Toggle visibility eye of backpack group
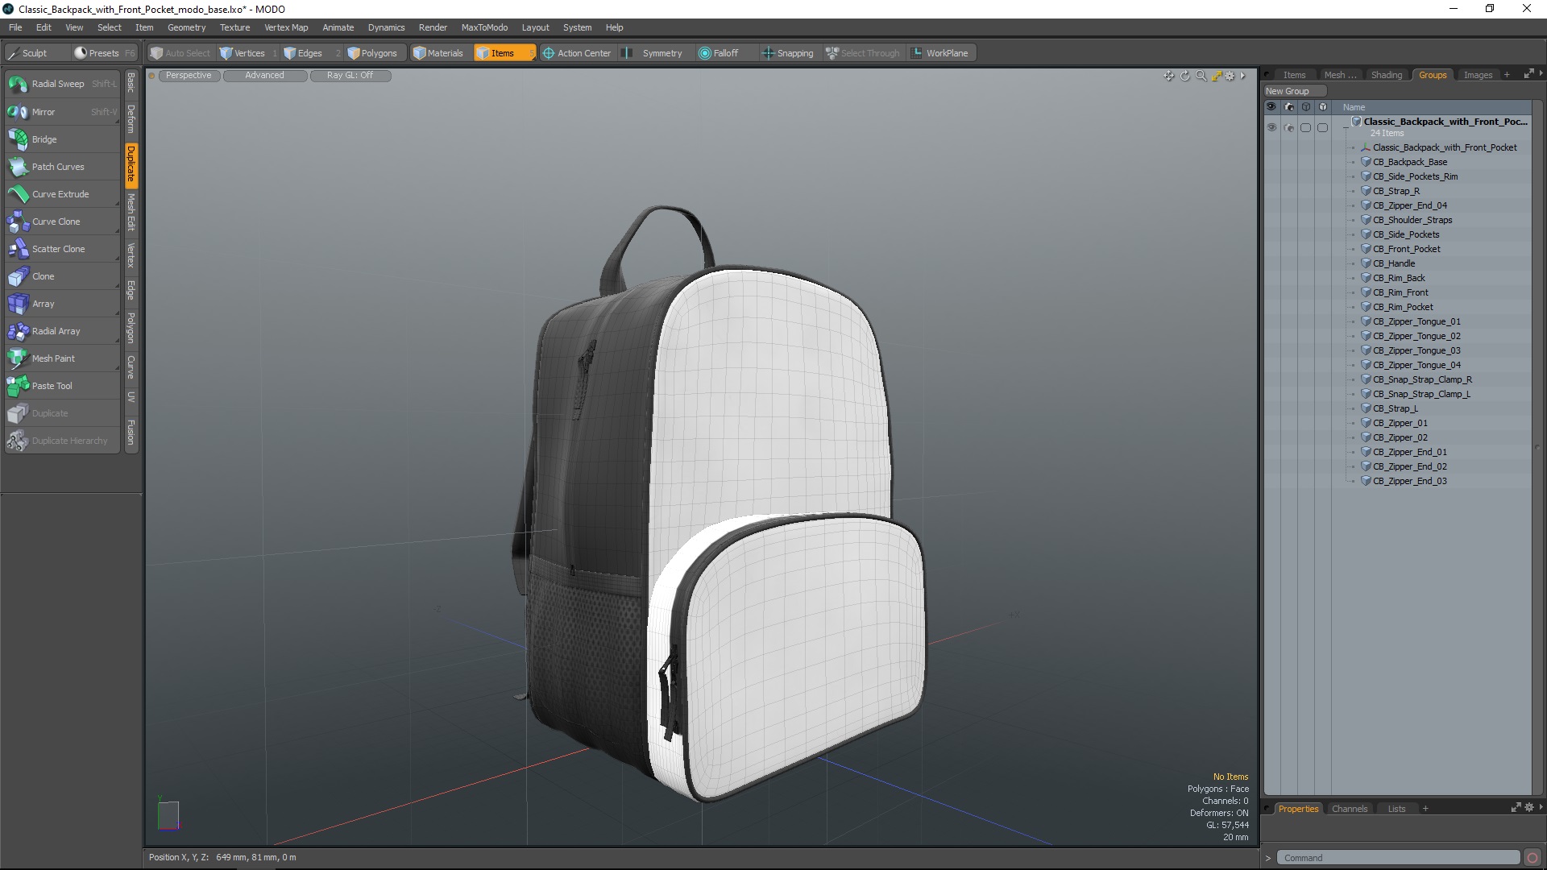This screenshot has height=870, width=1547. pyautogui.click(x=1271, y=127)
